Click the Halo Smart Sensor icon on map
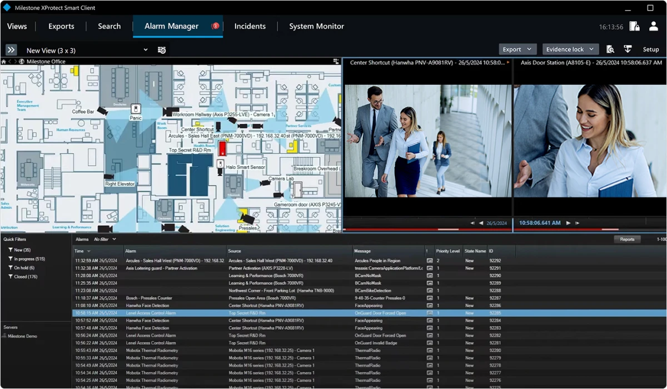The width and height of the screenshot is (667, 389). 220,164
